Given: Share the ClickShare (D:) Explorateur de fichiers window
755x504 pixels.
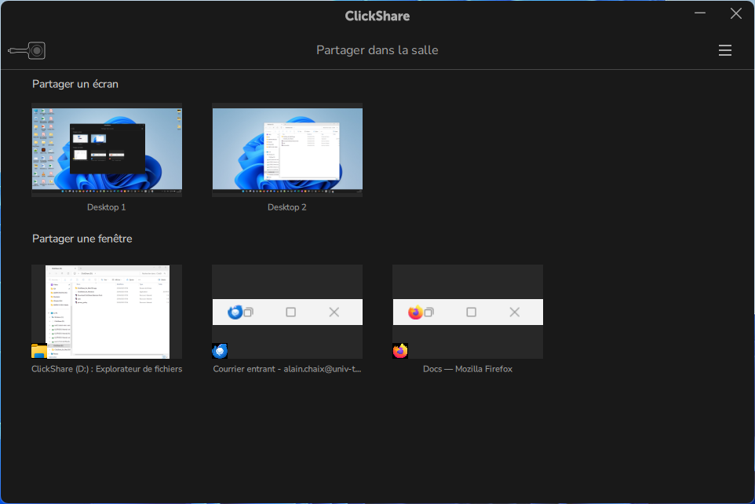Looking at the screenshot, I should 106,312.
